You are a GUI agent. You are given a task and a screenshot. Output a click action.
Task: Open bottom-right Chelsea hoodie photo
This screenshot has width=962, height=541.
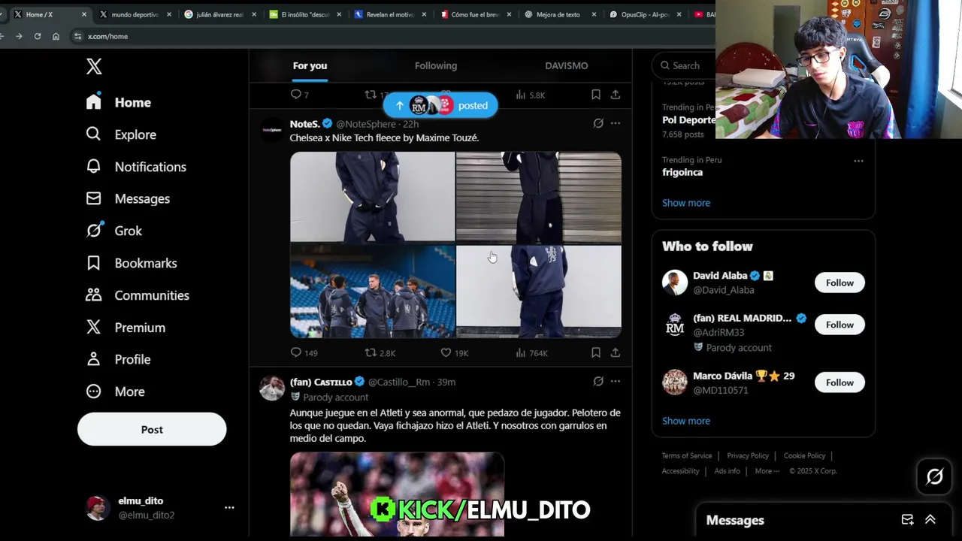click(539, 291)
